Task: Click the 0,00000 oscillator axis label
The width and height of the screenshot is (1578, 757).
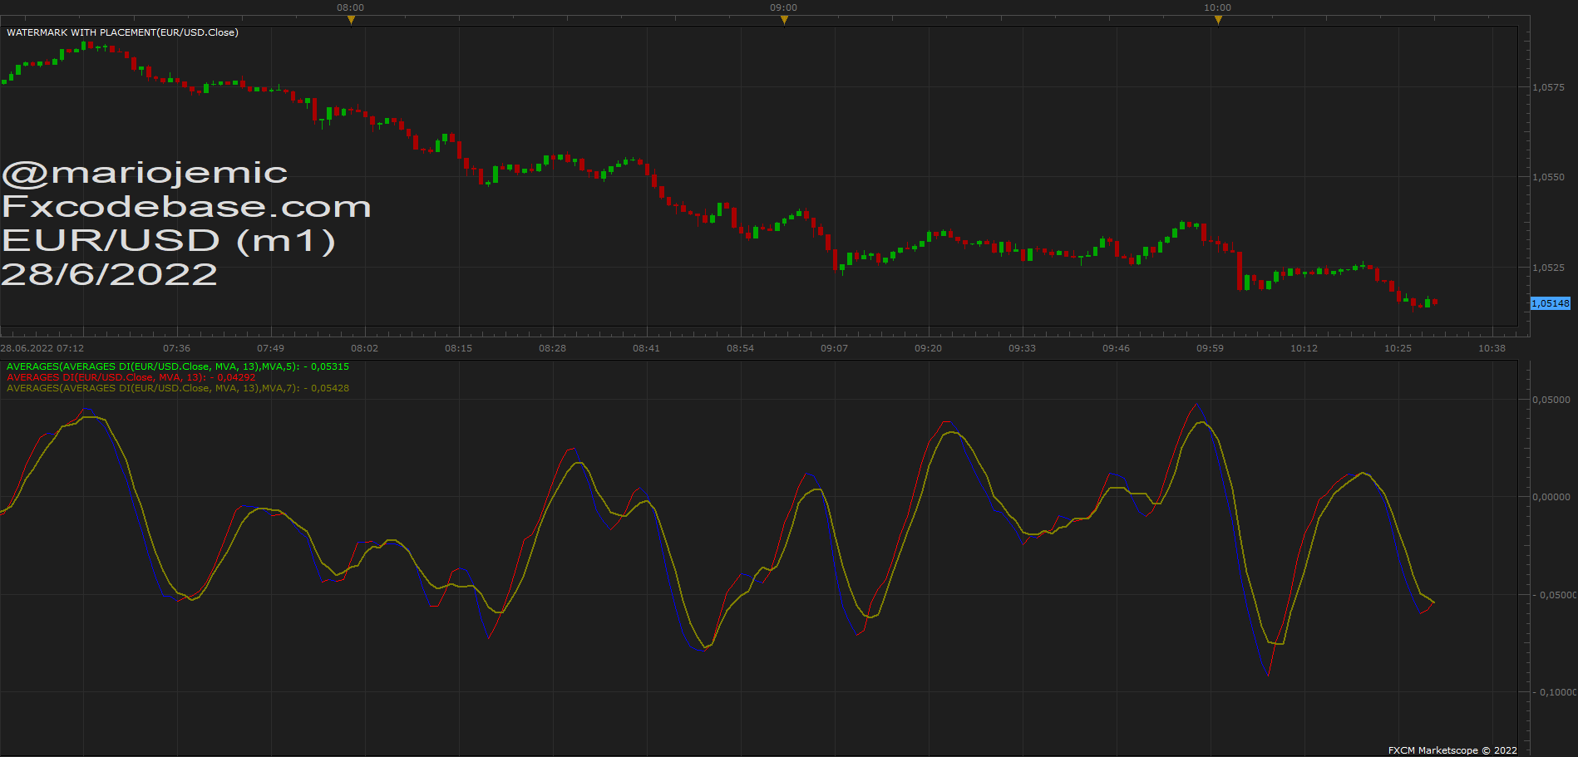Action: tap(1551, 497)
